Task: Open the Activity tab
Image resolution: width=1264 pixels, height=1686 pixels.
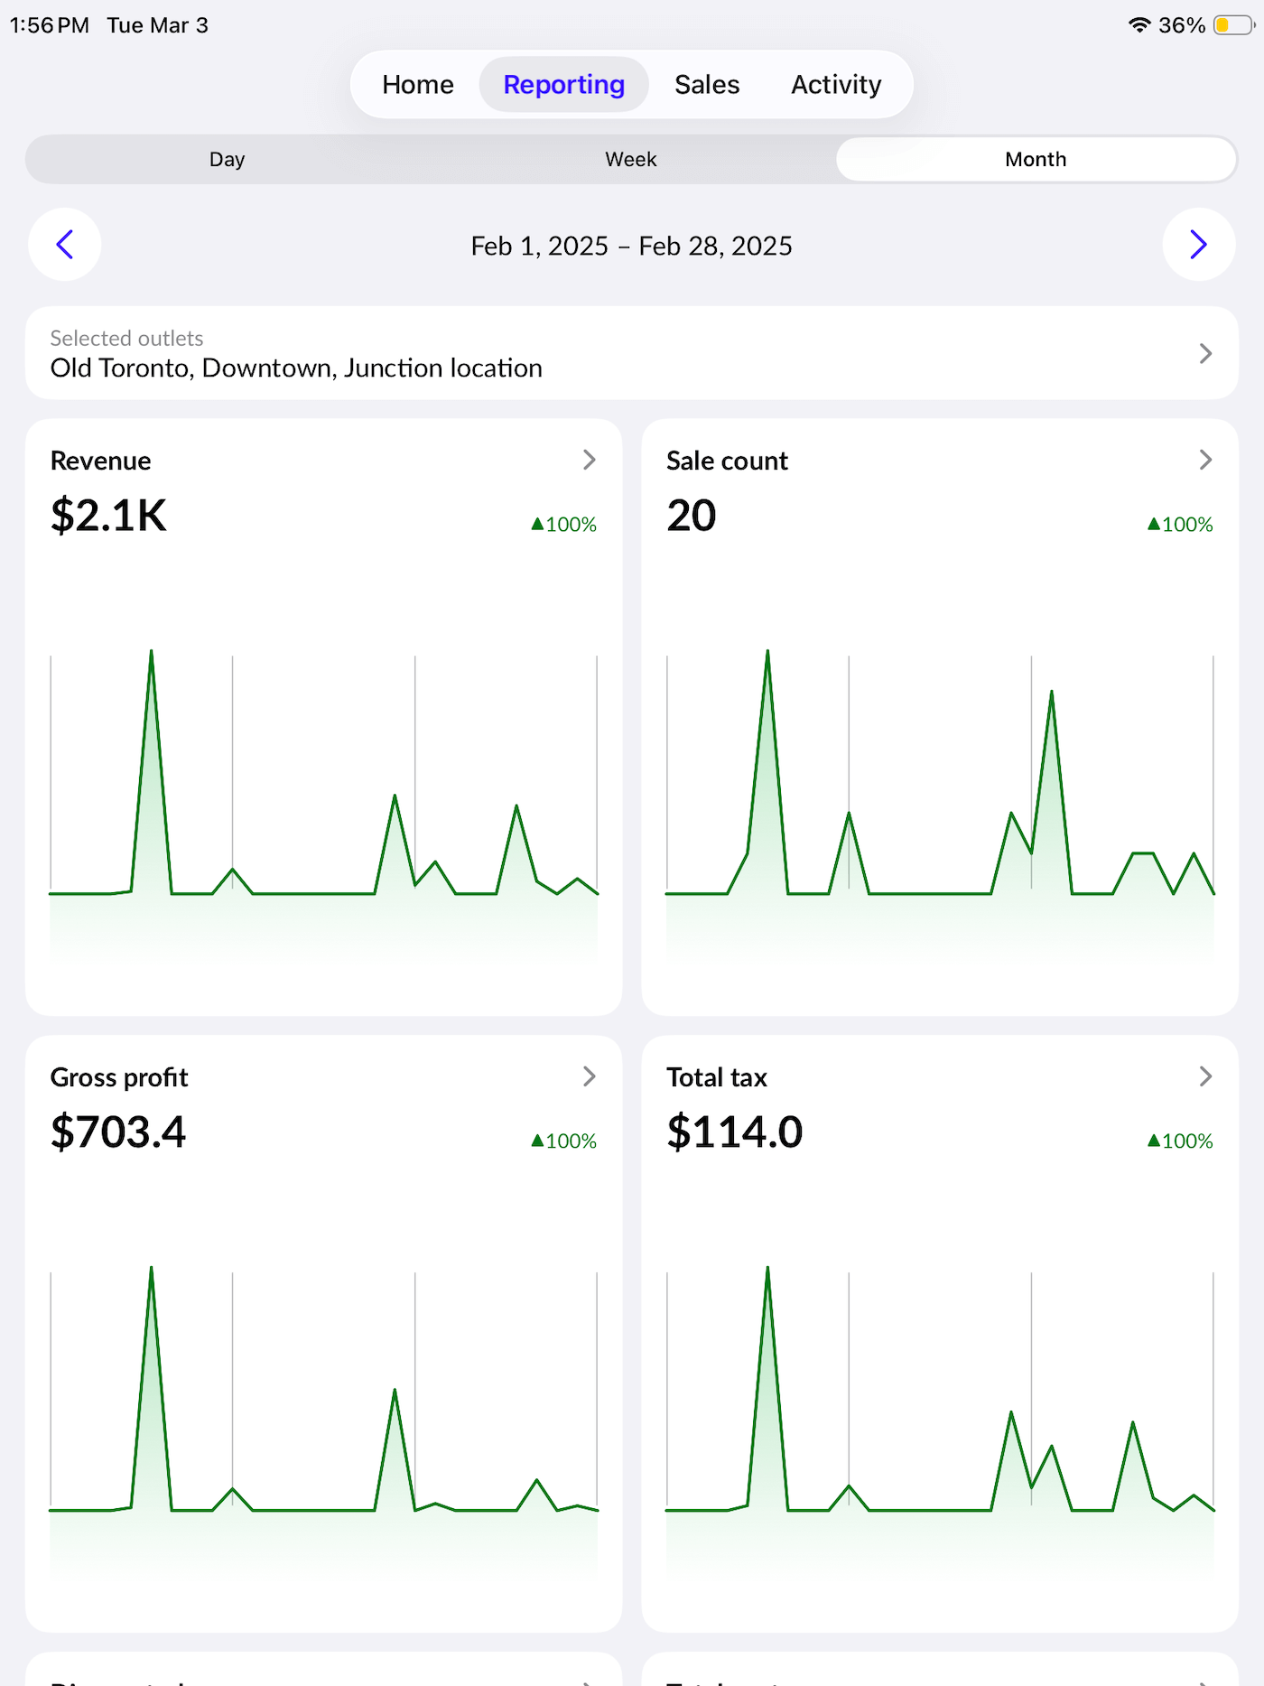Action: click(x=836, y=85)
